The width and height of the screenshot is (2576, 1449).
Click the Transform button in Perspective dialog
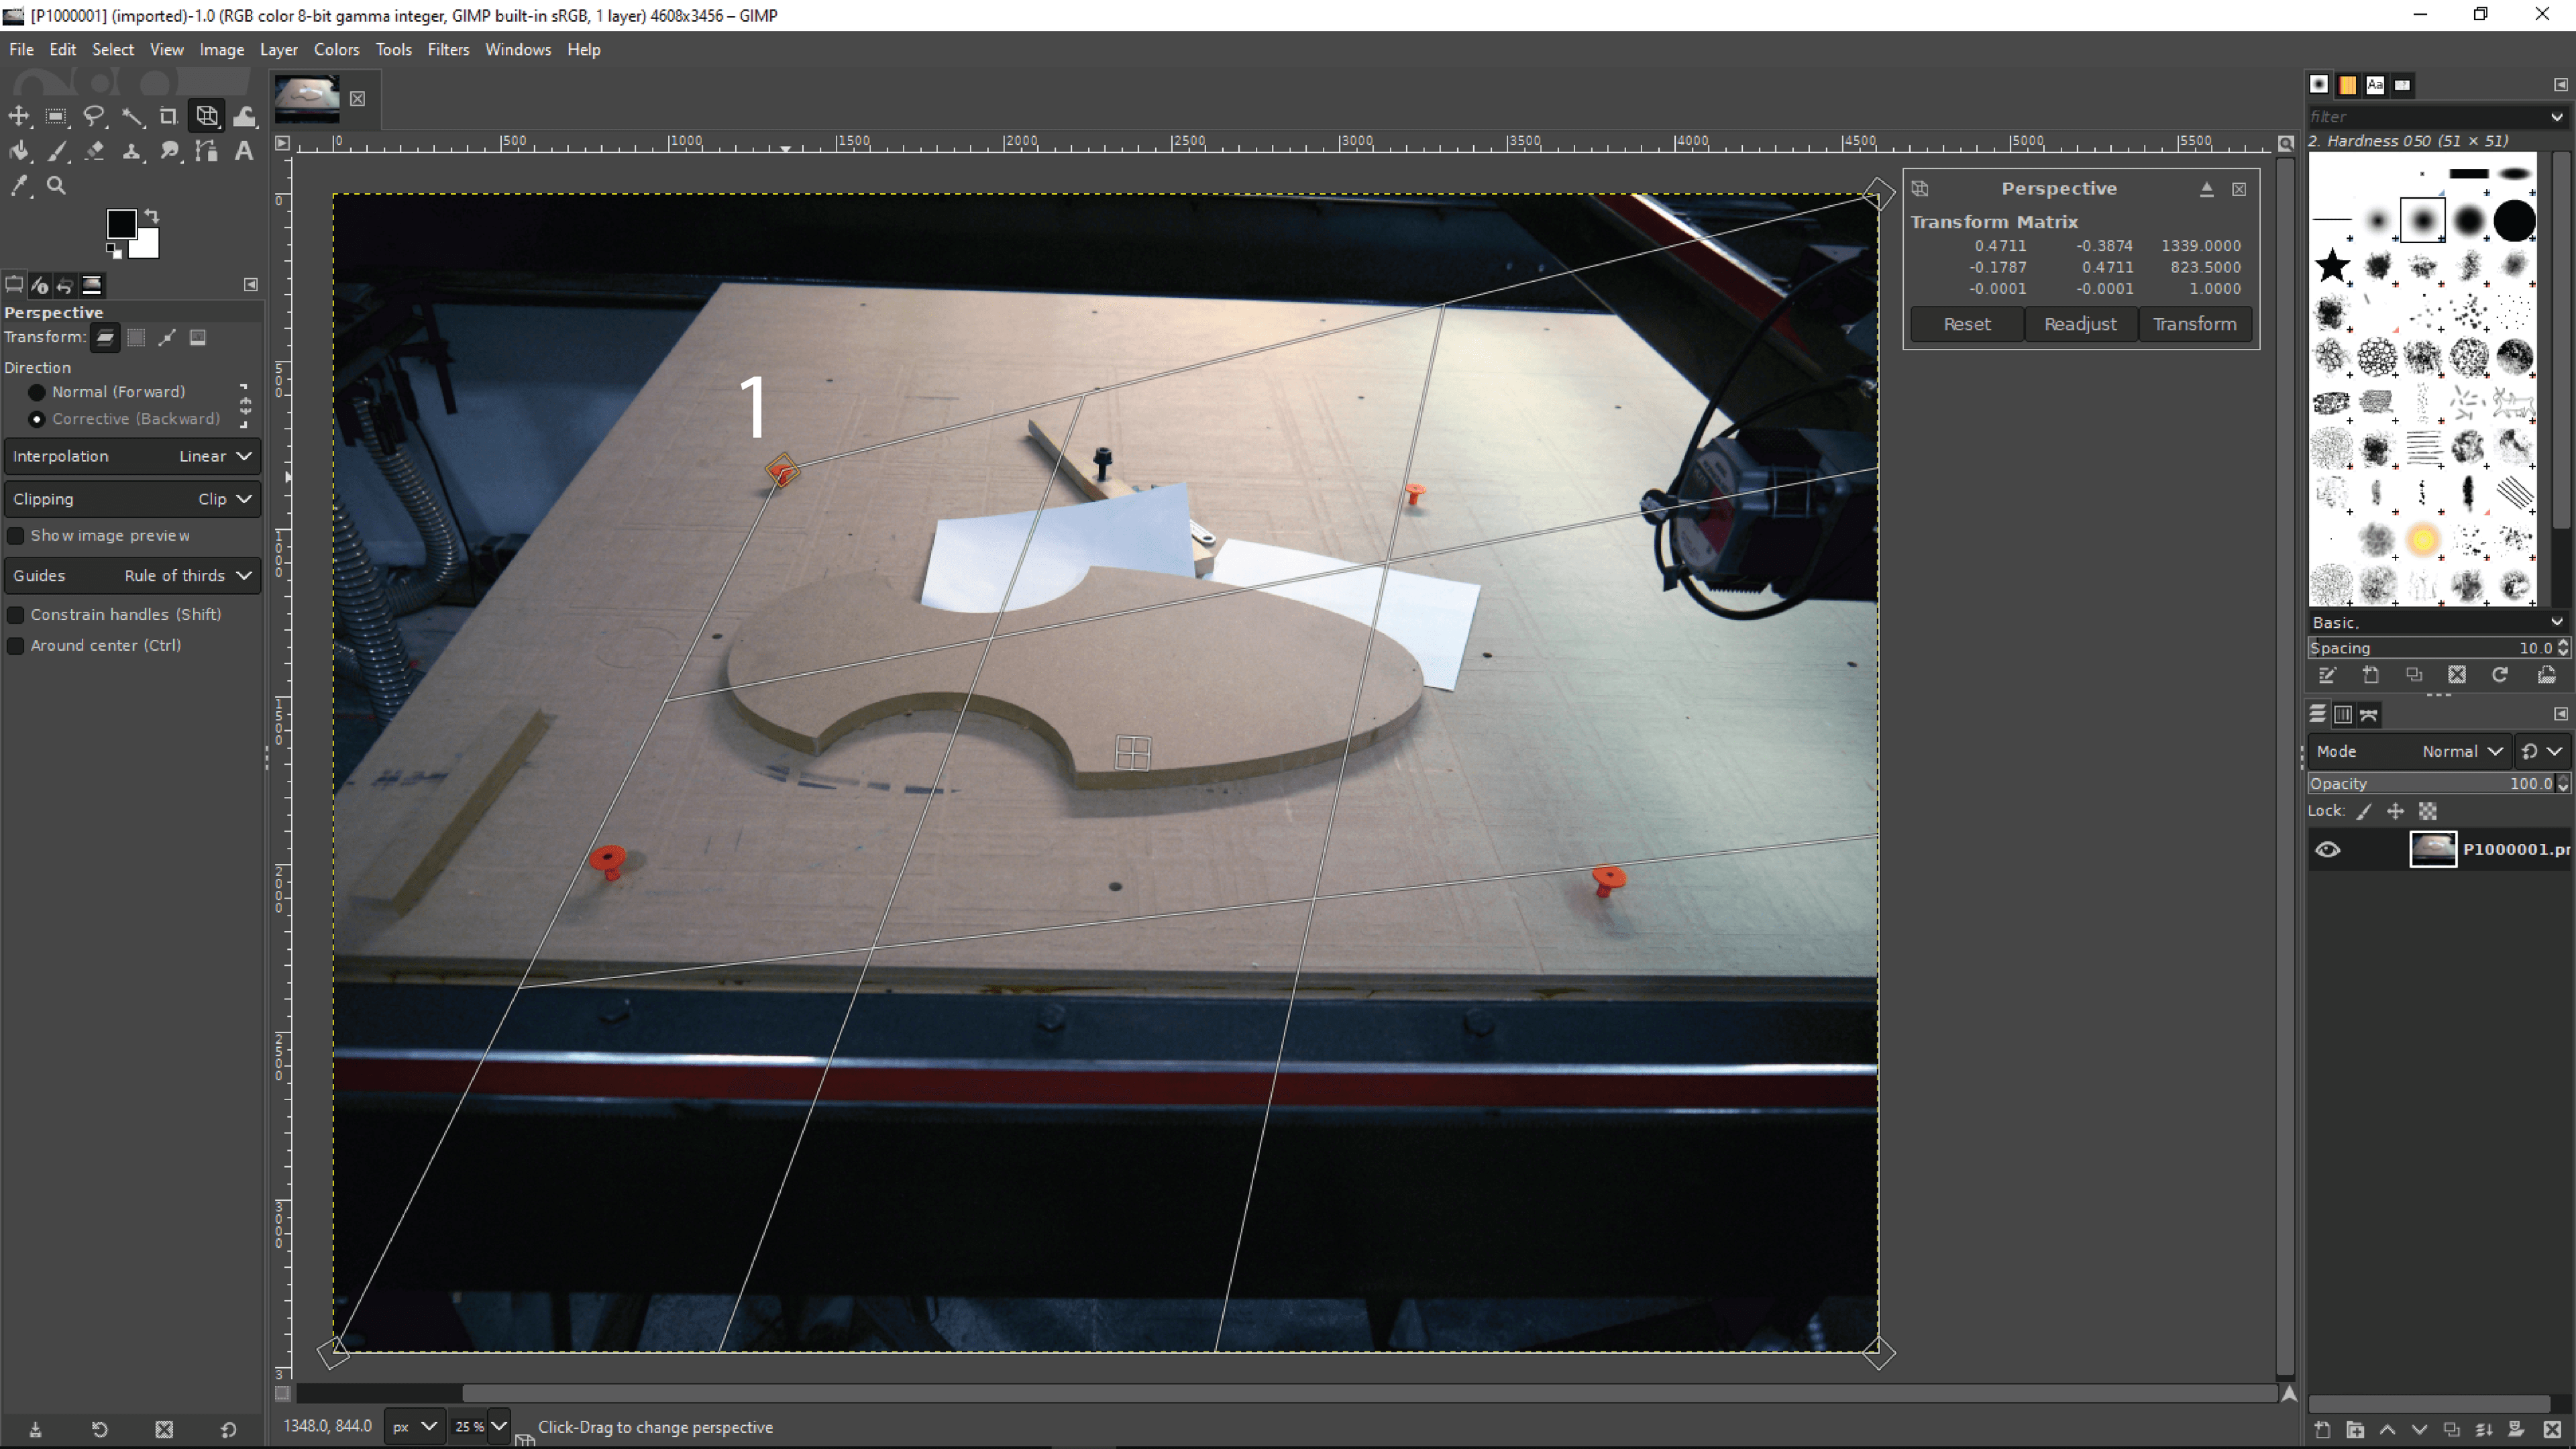[x=2194, y=324]
